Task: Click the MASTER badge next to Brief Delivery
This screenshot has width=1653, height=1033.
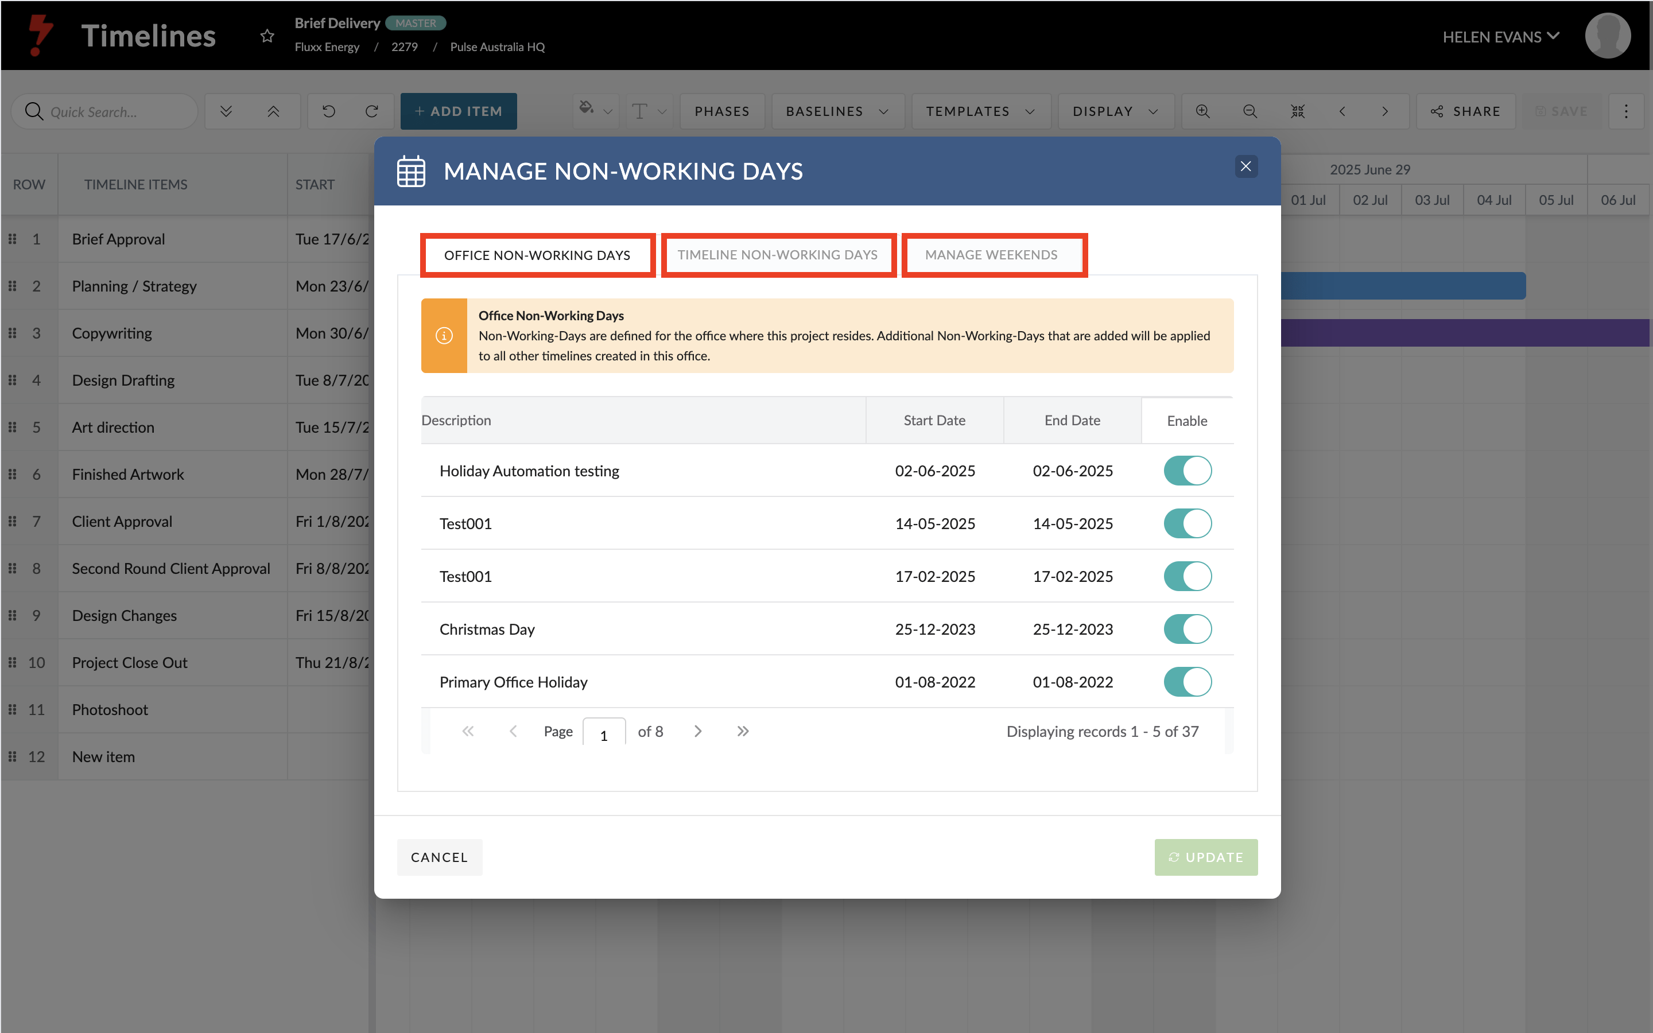Action: point(416,23)
